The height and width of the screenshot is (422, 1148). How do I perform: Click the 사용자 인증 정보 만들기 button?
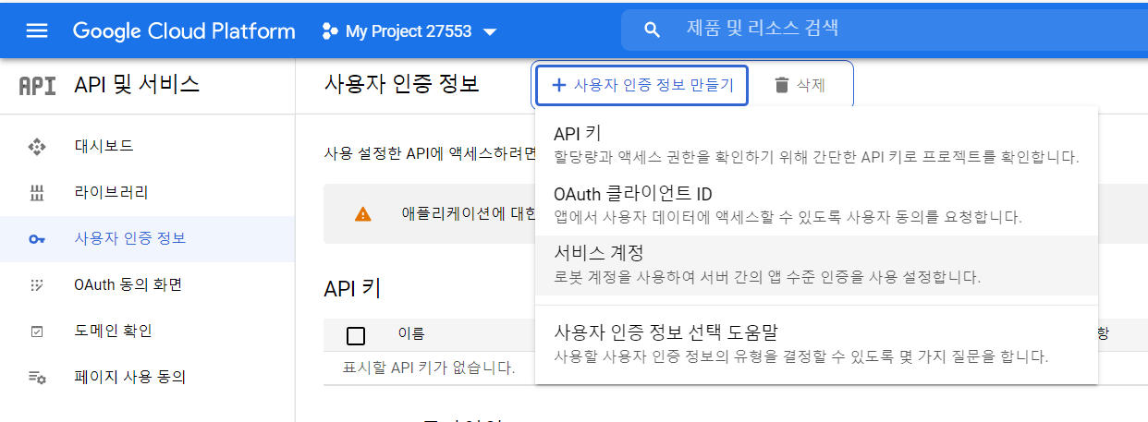(641, 85)
